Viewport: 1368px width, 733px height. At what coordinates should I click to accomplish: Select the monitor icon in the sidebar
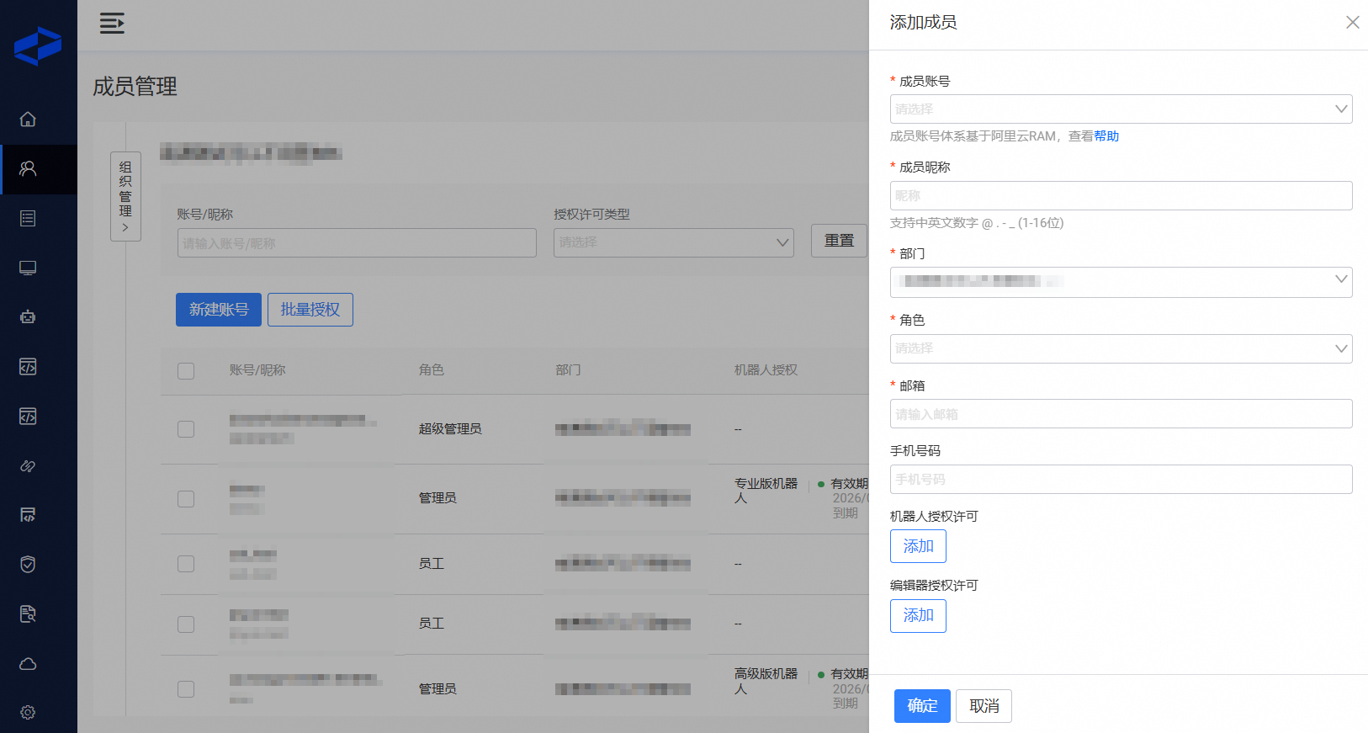[28, 268]
